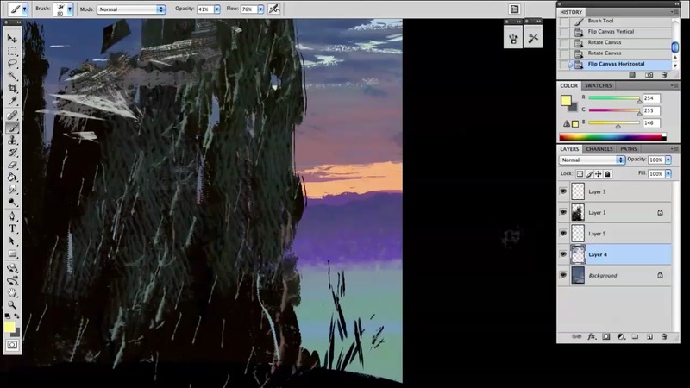690x388 pixels.
Task: Open Layers panel options menu
Action: (674, 149)
